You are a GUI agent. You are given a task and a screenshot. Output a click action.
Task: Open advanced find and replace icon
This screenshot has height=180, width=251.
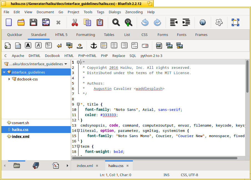[x=128, y=22]
